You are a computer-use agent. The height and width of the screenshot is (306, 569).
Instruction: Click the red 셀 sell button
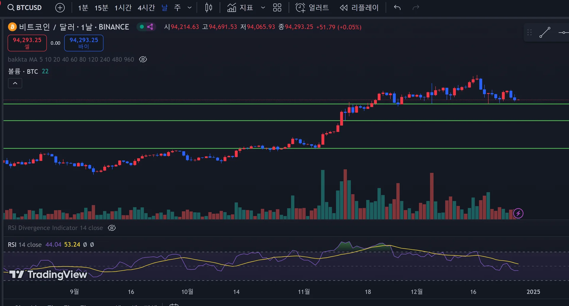point(27,43)
